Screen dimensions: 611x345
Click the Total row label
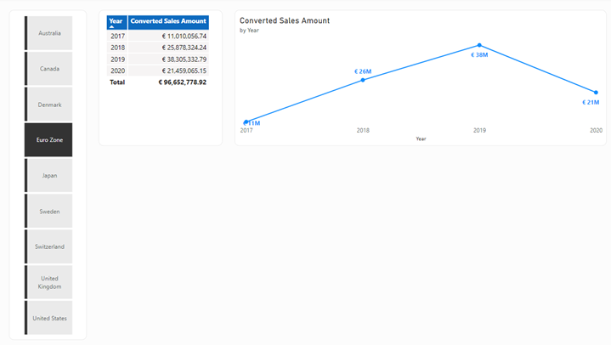coord(117,82)
